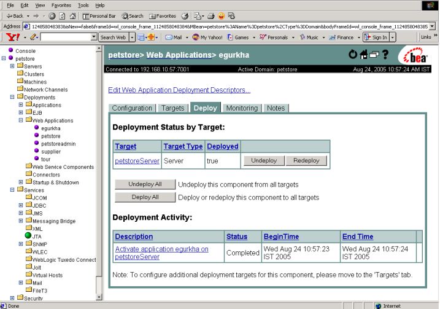Open Yahoo Games toolbar item
440x309 pixels.
(238, 37)
